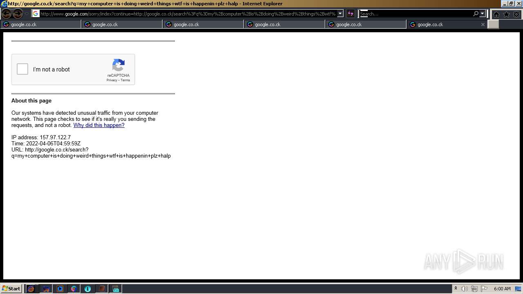
Task: Show hidden tray icons chevron
Action: [456, 289]
